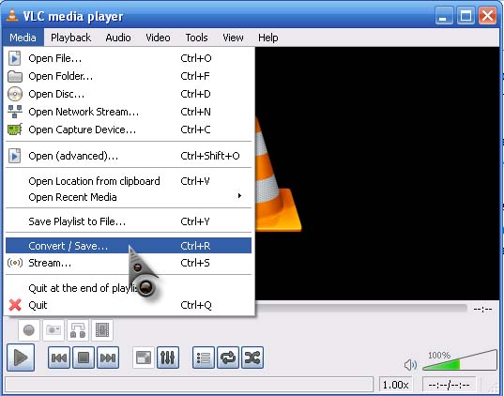Viewport: 504px width, 396px height.
Task: Click the Stream broadcast icon
Action: point(15,263)
